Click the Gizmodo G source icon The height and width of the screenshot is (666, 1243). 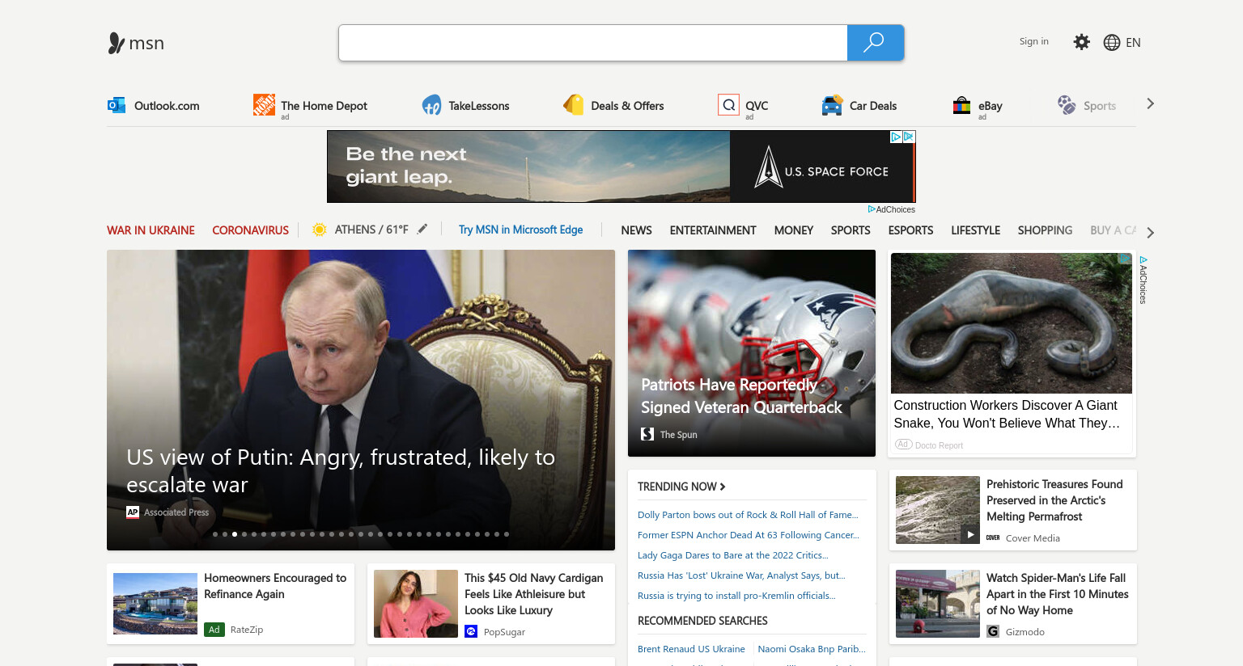993,631
